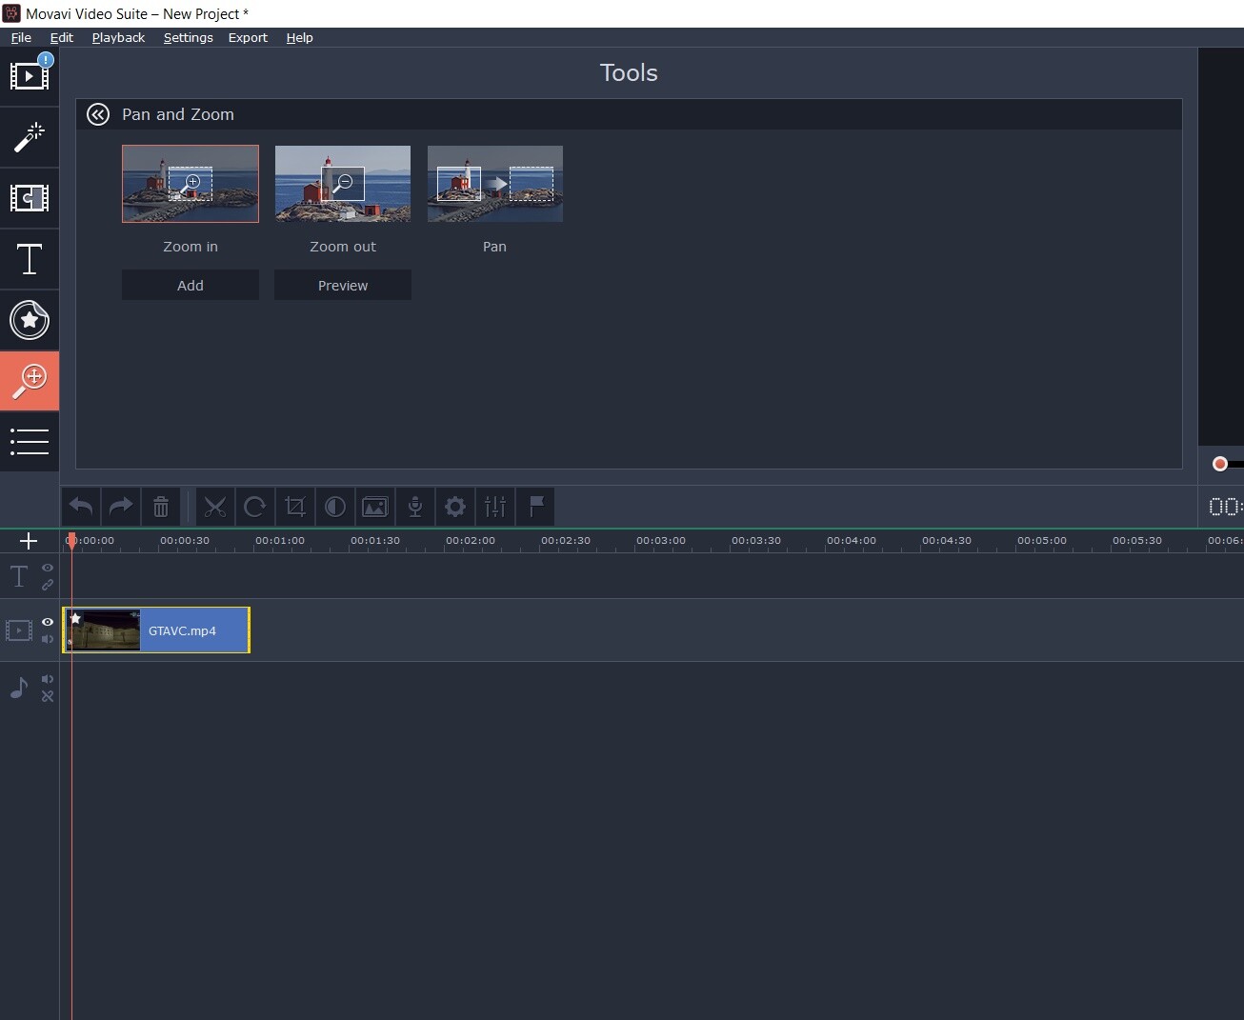
Task: Go back from Pan and Zoom panel
Action: 98,114
